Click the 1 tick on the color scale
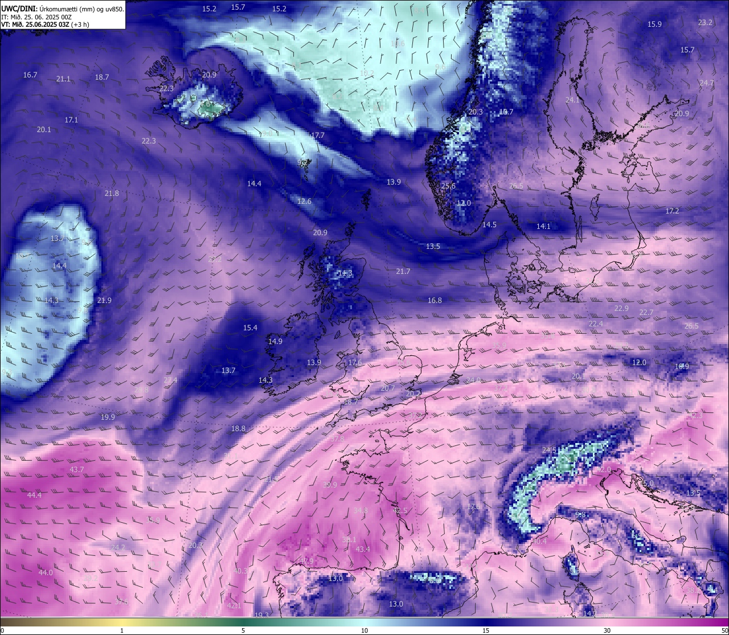The image size is (729, 635). click(x=122, y=630)
